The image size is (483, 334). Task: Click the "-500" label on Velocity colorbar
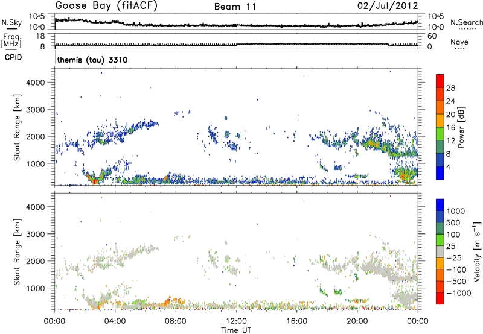456,281
